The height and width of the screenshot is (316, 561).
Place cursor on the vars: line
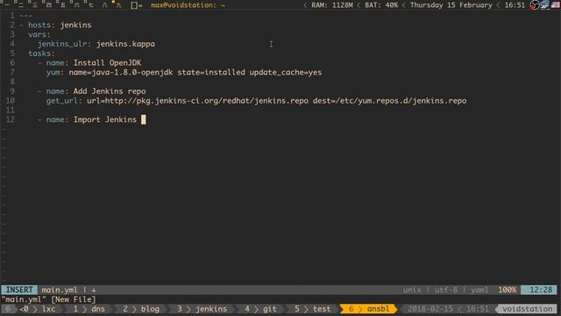tap(39, 34)
